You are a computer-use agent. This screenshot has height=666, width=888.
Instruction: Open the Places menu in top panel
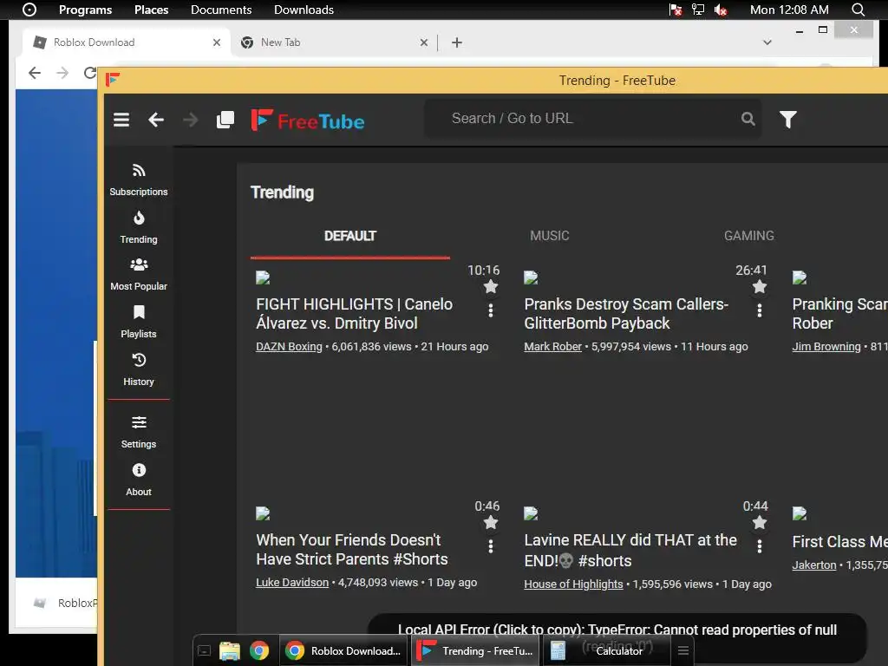pyautogui.click(x=151, y=10)
